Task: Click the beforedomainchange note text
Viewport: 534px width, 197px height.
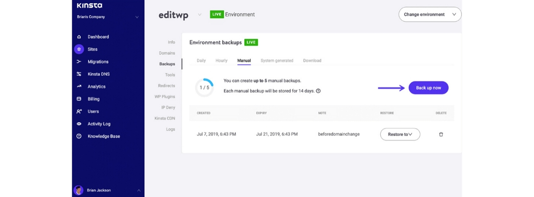Action: point(339,134)
